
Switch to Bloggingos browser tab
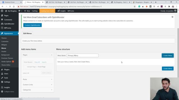point(142,2)
